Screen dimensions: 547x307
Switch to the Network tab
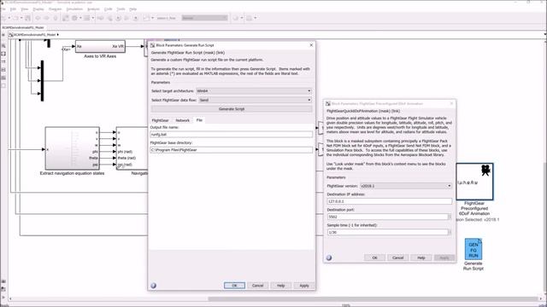pyautogui.click(x=182, y=120)
